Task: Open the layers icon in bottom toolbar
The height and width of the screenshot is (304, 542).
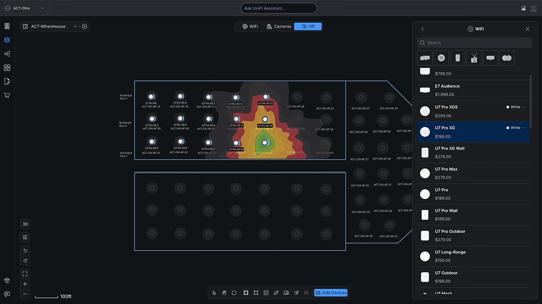Action: (306, 293)
